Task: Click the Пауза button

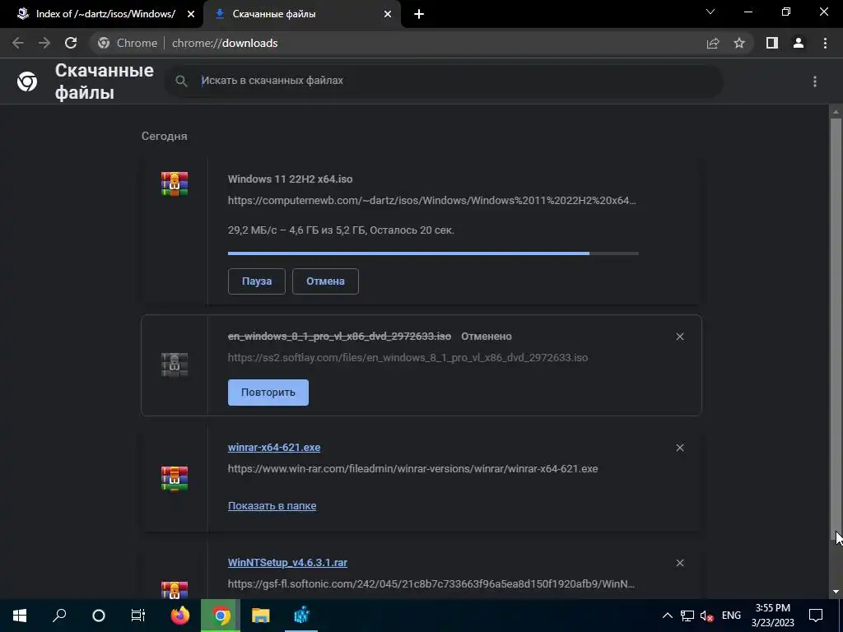Action: coord(257,281)
